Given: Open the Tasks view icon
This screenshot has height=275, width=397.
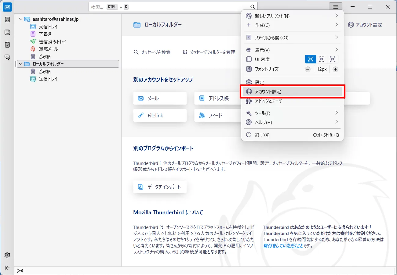Looking at the screenshot, I should (x=7, y=45).
